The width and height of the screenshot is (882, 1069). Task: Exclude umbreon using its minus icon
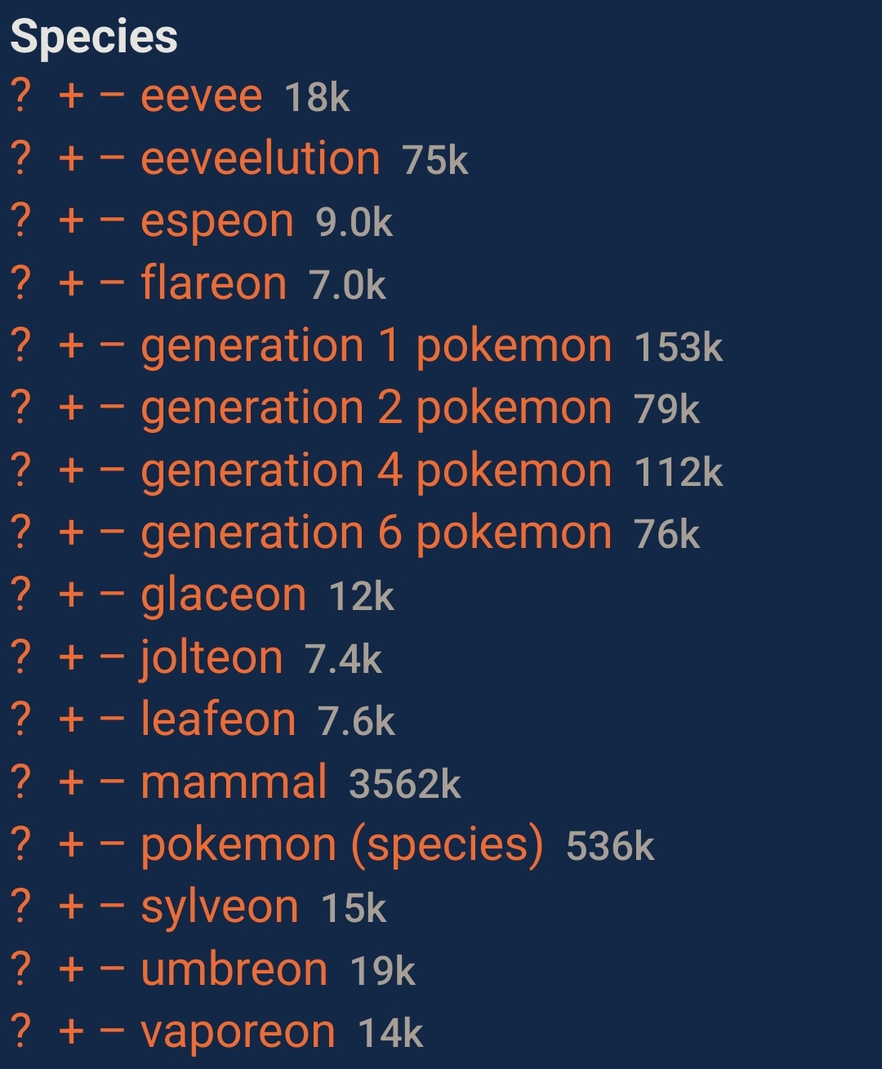tap(113, 969)
